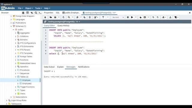Click the Rollback transaction icon
192x108 pixels.
157,17
